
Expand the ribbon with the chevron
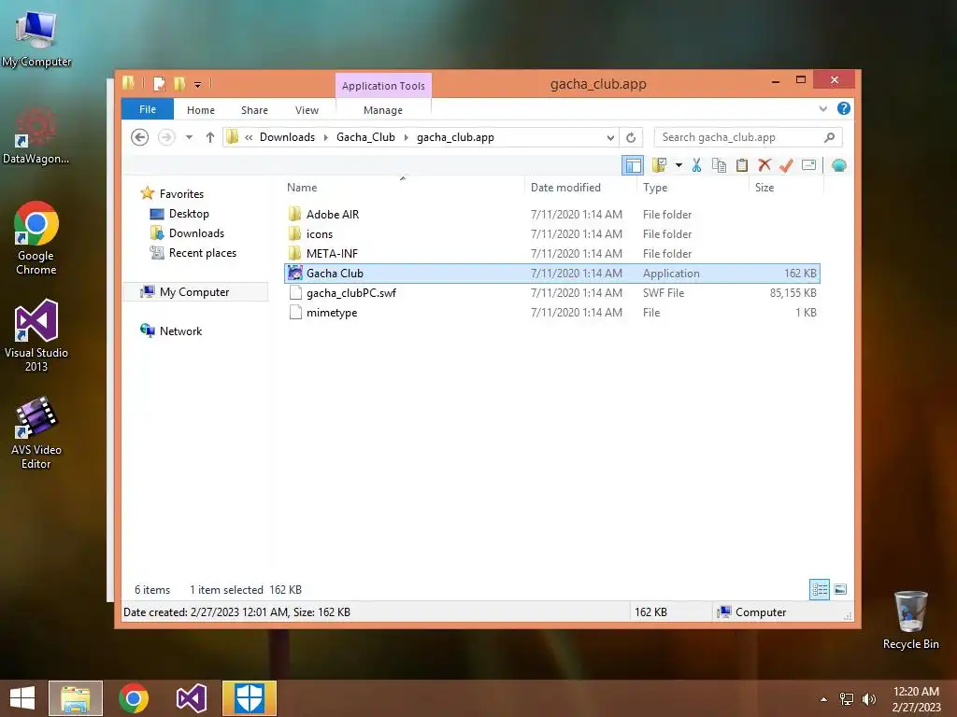pos(822,109)
